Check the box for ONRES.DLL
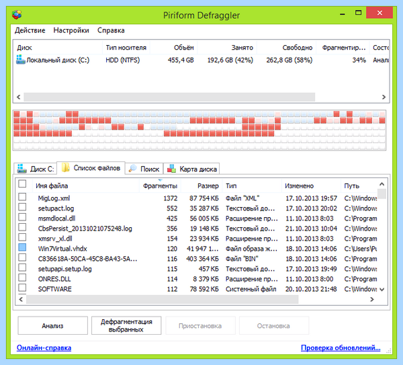Image resolution: width=403 pixels, height=365 pixels. 22,278
